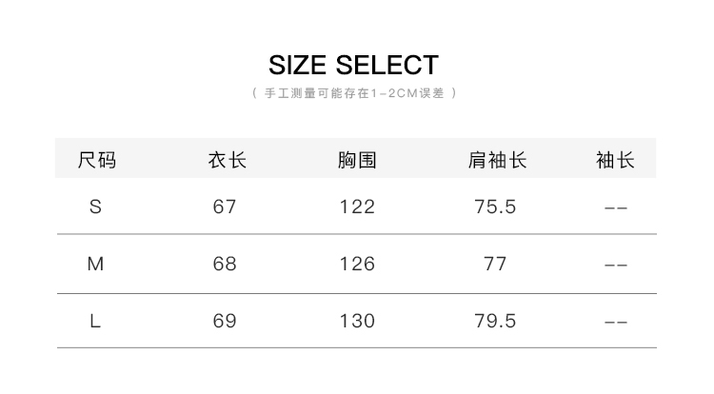Click the 尺码 column header
Screen dimensions: 714x394
(96, 160)
